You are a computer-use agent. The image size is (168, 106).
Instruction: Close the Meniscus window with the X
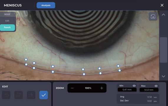(x=162, y=5)
